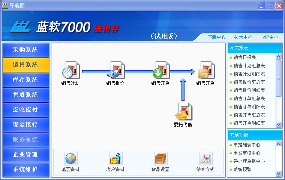The height and width of the screenshot is (180, 285).
Task: Open the 销售计划汇总表 report
Action: click(249, 66)
